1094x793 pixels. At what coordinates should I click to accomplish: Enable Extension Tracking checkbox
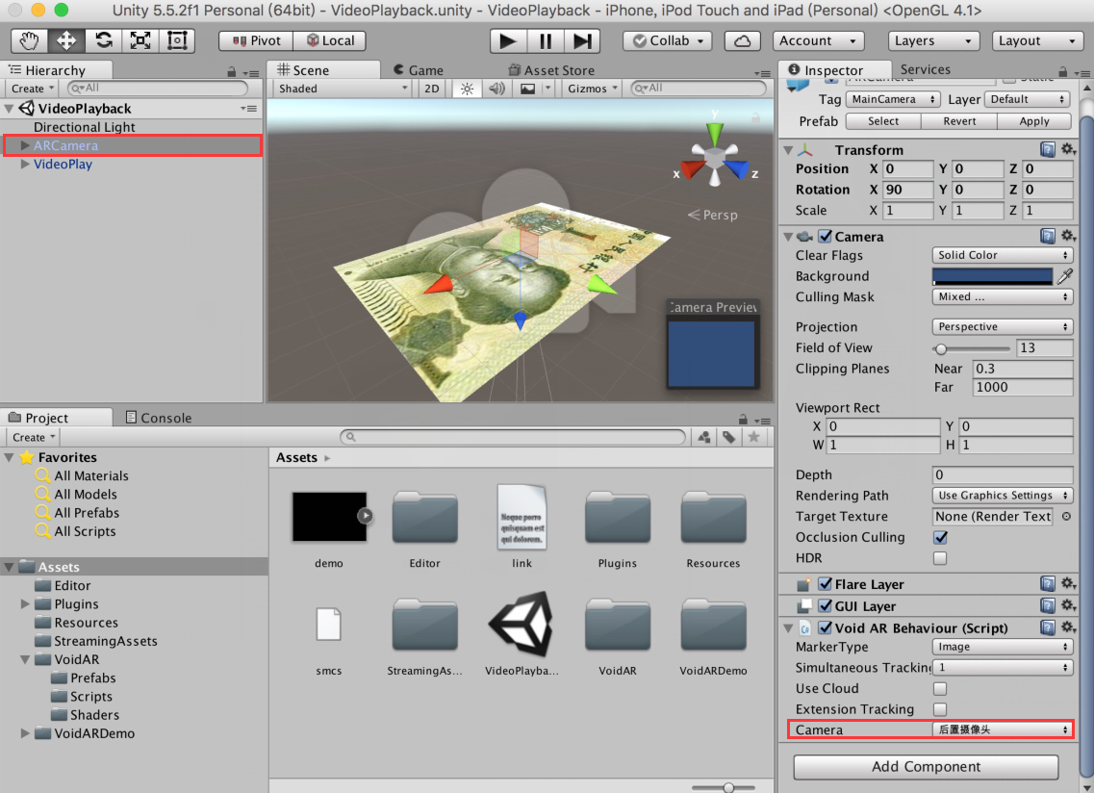pyautogui.click(x=940, y=710)
